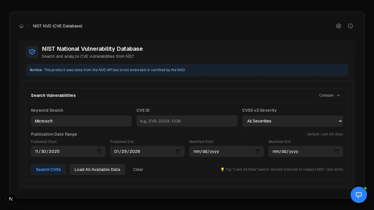The width and height of the screenshot is (374, 210).
Task: Click the NIST National Vulnerability Database title
Action: click(92, 49)
